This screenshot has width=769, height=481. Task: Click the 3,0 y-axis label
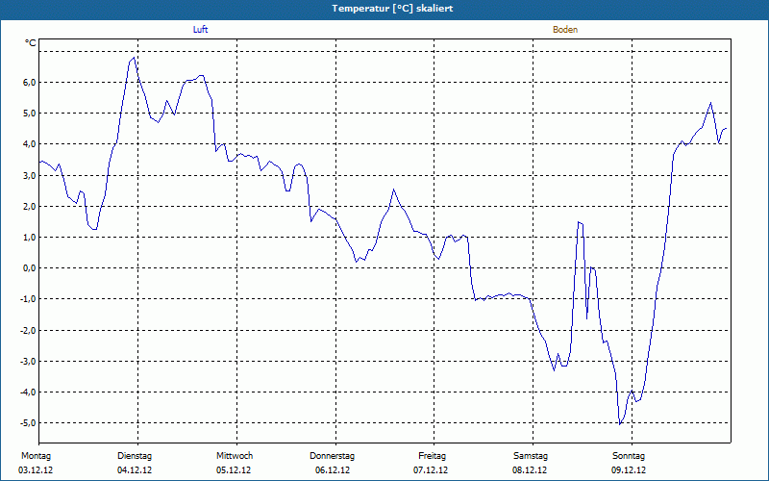[x=29, y=176]
